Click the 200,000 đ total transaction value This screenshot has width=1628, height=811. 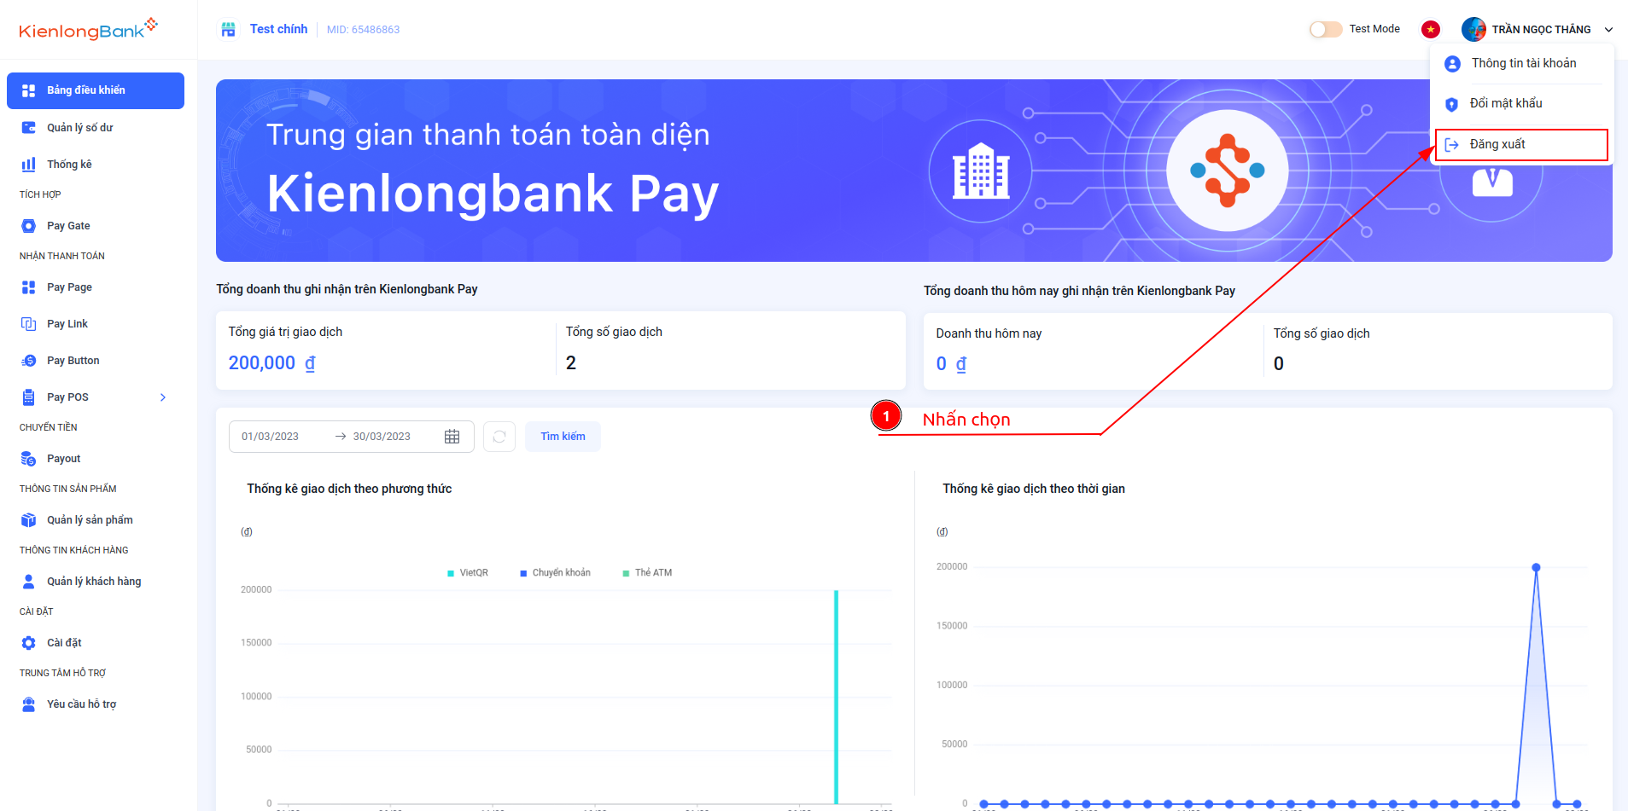(x=271, y=363)
